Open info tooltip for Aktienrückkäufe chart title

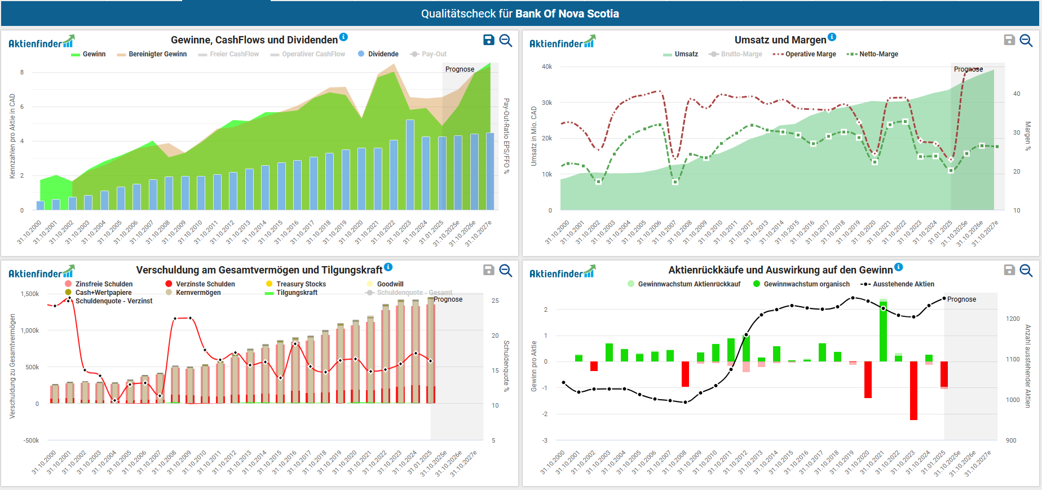pyautogui.click(x=898, y=267)
